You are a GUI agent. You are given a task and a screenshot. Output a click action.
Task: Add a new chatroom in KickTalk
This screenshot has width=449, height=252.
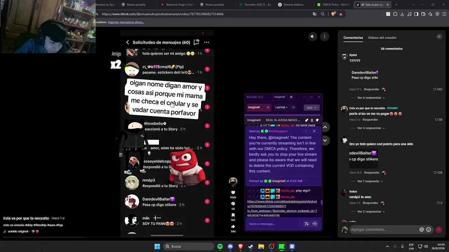311,107
